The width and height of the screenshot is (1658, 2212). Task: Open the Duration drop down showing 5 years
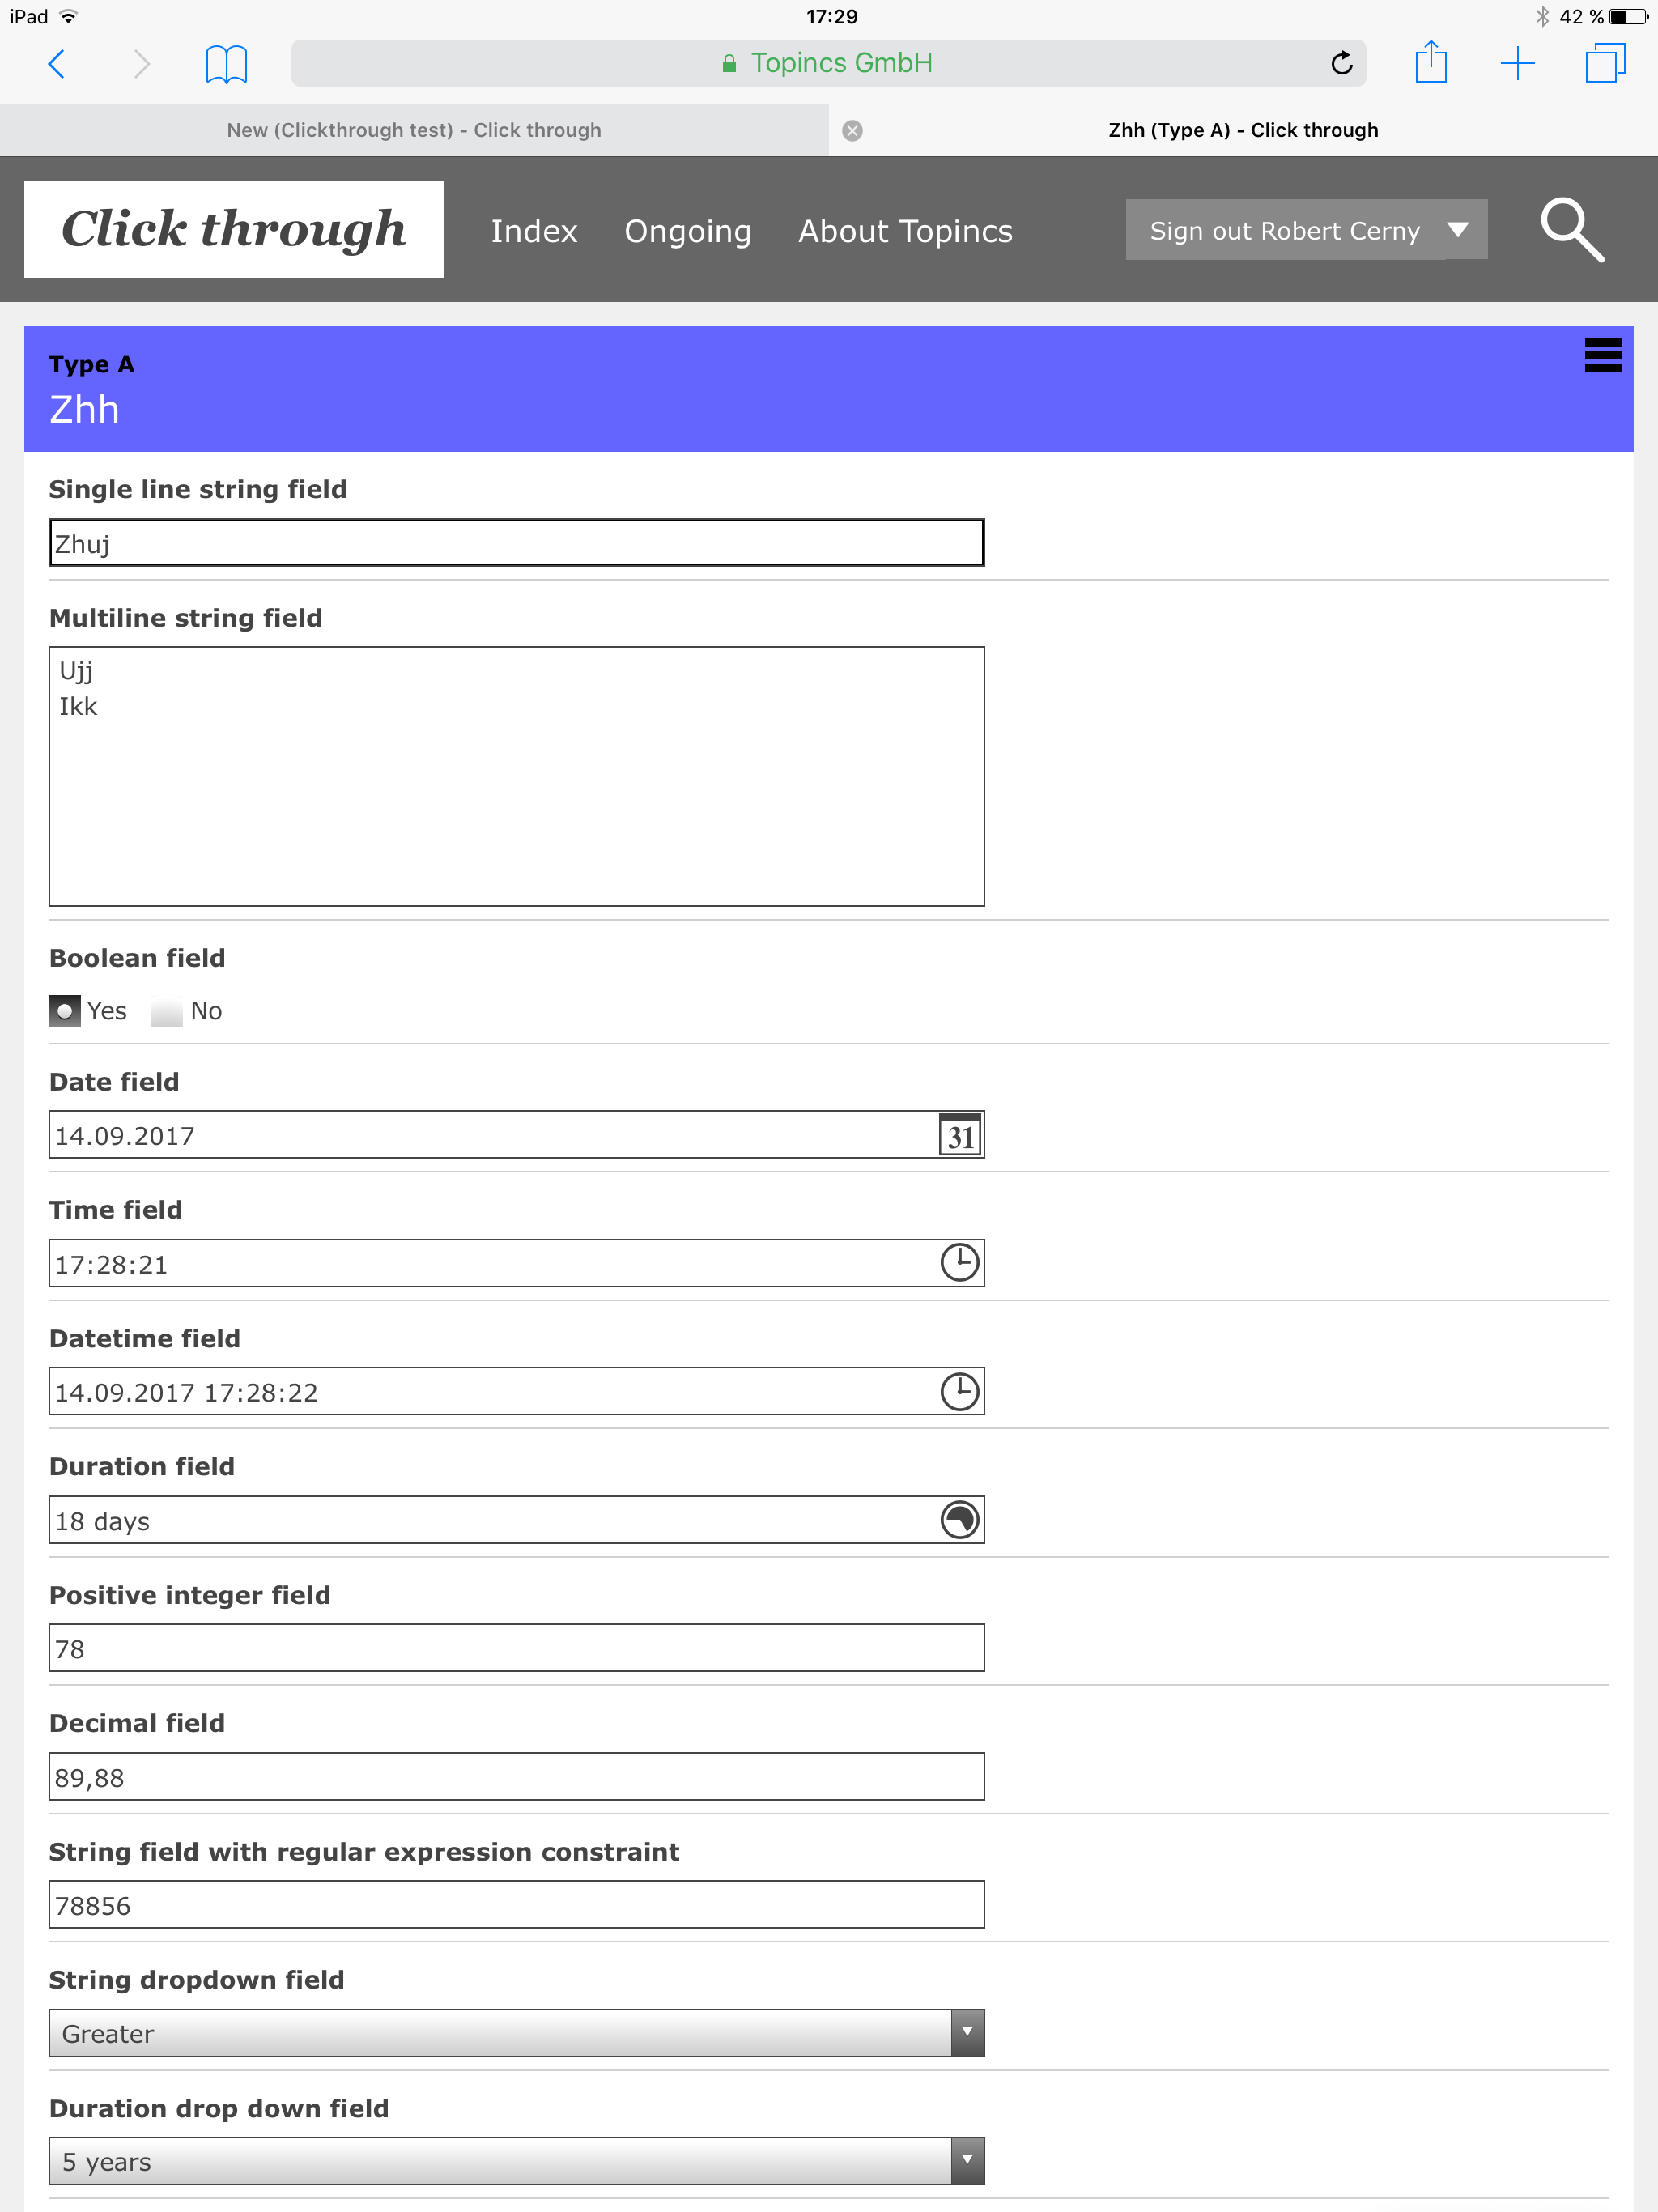(x=516, y=2161)
